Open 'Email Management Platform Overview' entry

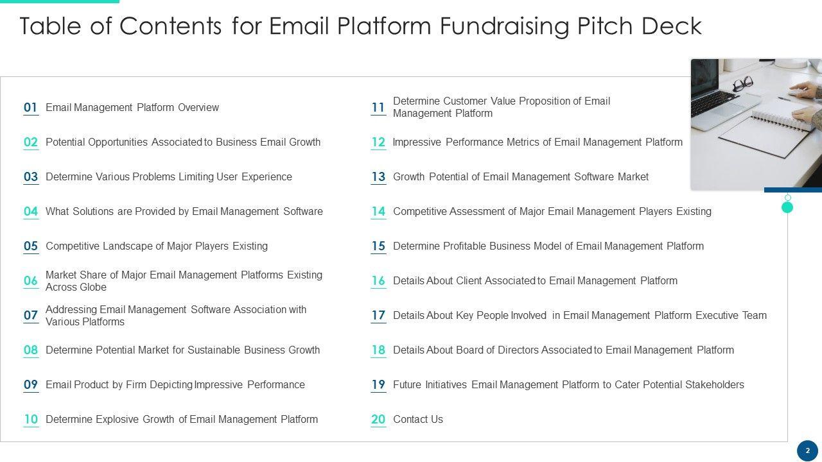click(132, 108)
